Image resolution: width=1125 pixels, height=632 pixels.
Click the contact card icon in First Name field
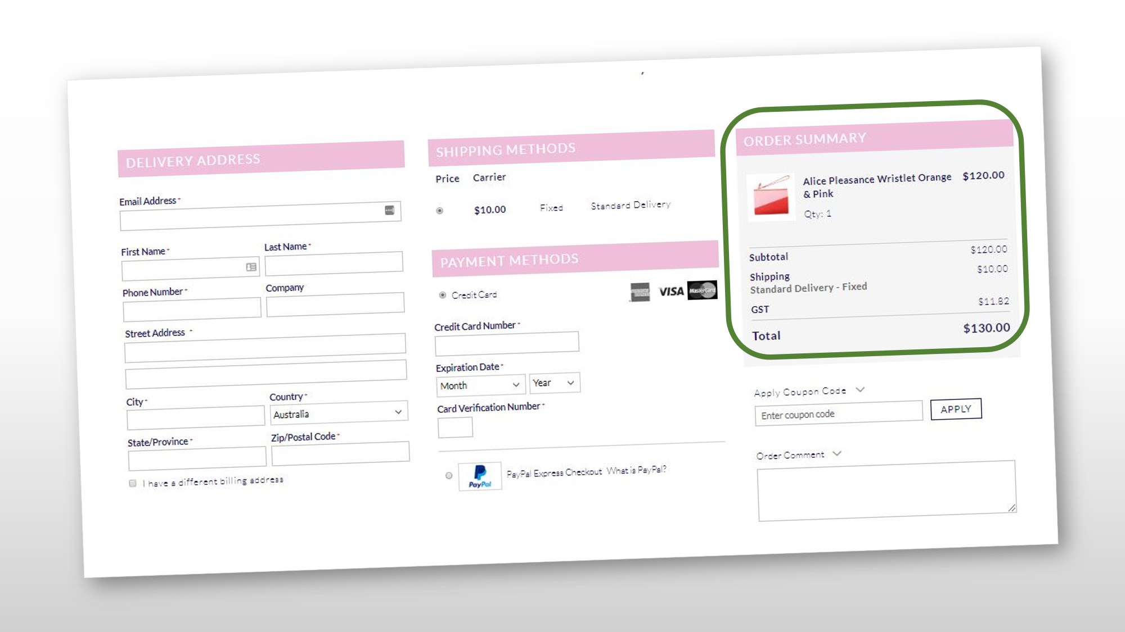pos(251,267)
